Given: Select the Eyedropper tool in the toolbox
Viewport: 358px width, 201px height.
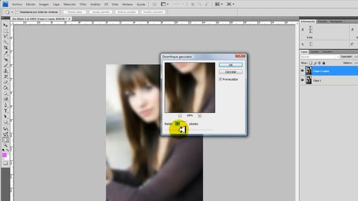Looking at the screenshot, I should (6, 54).
